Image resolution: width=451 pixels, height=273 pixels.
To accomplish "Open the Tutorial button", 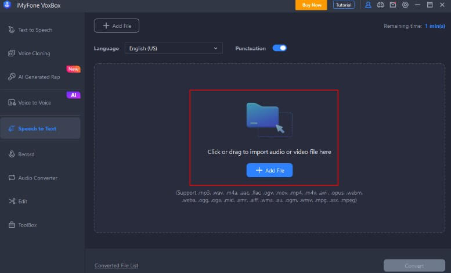I will [x=344, y=5].
